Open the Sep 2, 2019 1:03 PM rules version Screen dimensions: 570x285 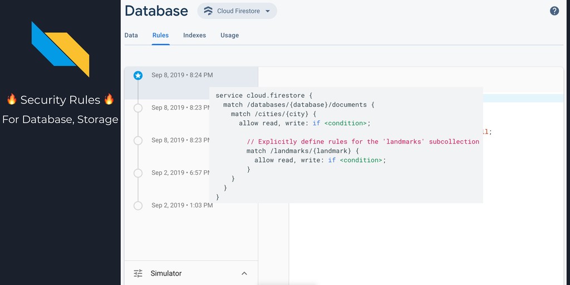pyautogui.click(x=182, y=205)
